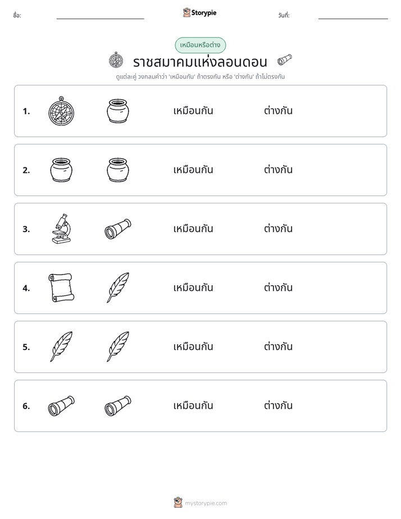This screenshot has width=401, height=519.
Task: Click the Storypie logo at top
Action: (199, 12)
